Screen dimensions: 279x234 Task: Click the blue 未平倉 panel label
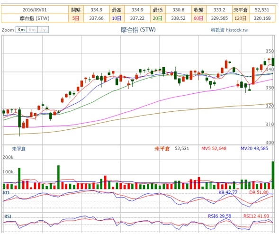pyautogui.click(x=18, y=149)
